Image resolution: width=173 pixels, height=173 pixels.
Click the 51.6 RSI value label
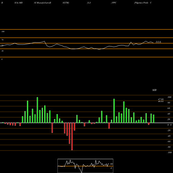pyautogui.click(x=158, y=42)
